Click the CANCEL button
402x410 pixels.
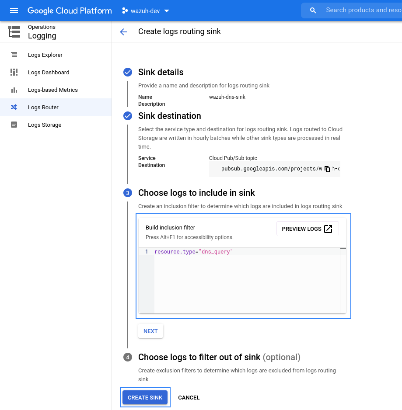(x=189, y=397)
